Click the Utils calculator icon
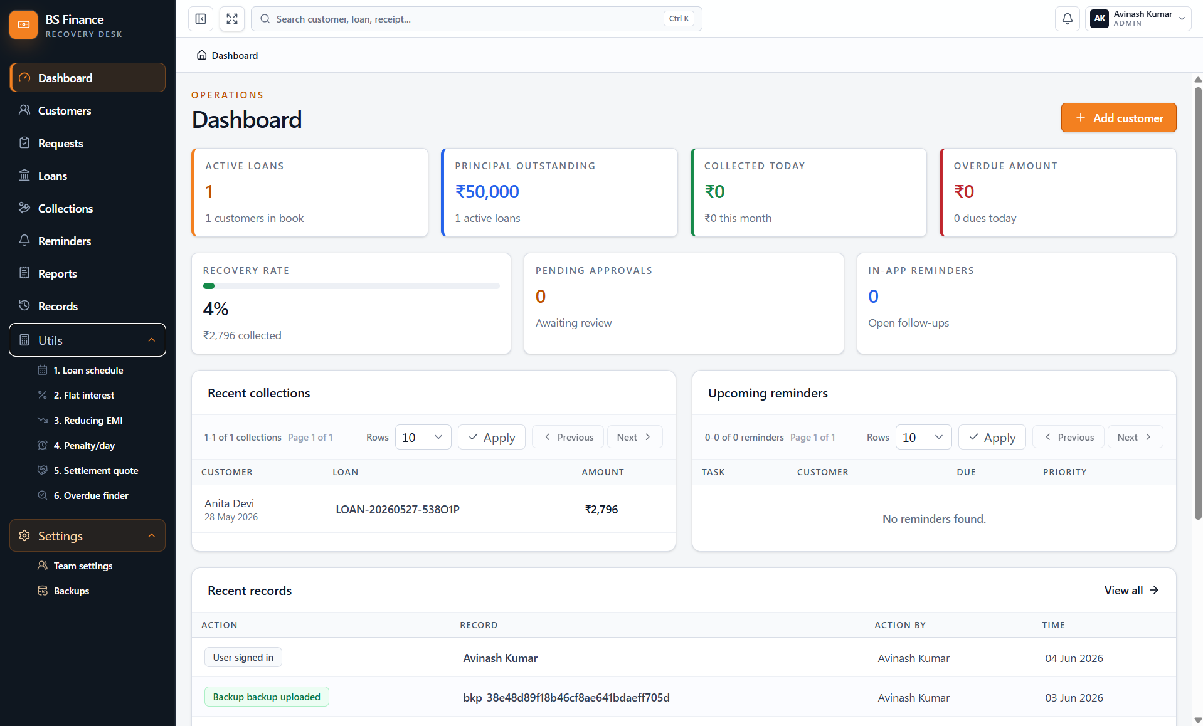 [x=24, y=340]
